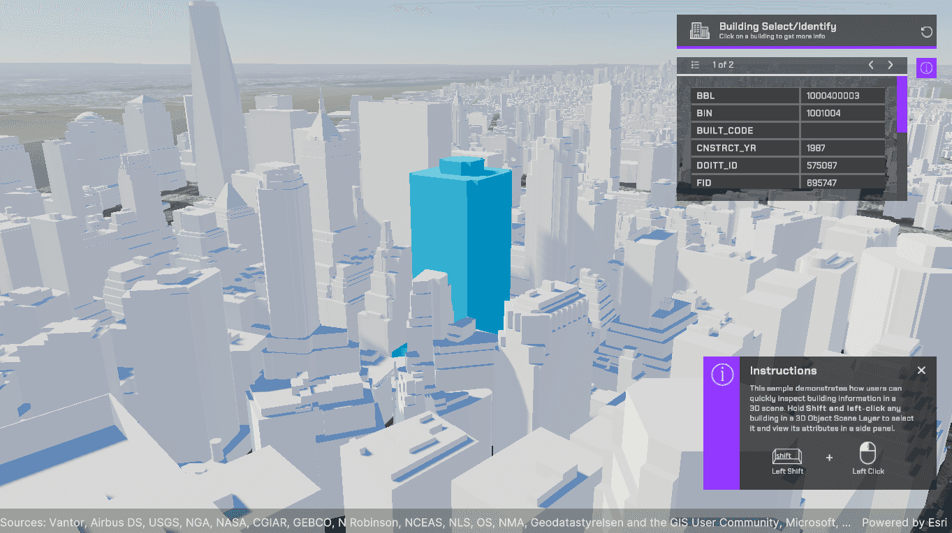Click the Building Select/Identify title
The image size is (952, 533).
tap(777, 27)
